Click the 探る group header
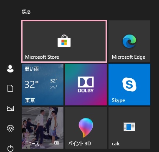Image resolution: width=159 pixels, height=152 pixels. point(26,12)
